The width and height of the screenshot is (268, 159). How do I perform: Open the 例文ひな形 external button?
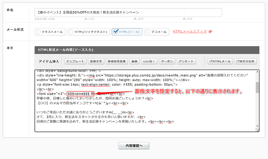[246, 62]
